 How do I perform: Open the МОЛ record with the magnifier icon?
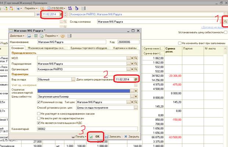(x=136, y=58)
